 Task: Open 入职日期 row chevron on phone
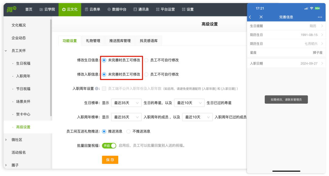click(322, 63)
